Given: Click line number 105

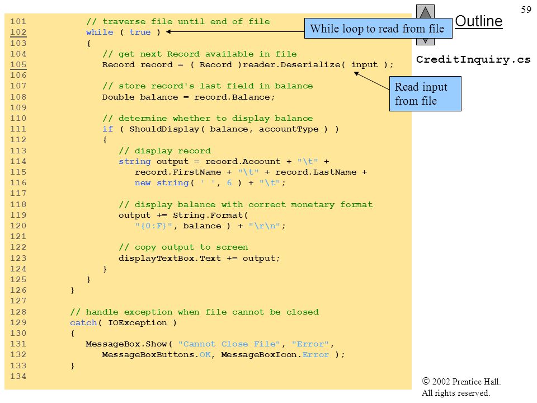Looking at the screenshot, I should pos(18,64).
